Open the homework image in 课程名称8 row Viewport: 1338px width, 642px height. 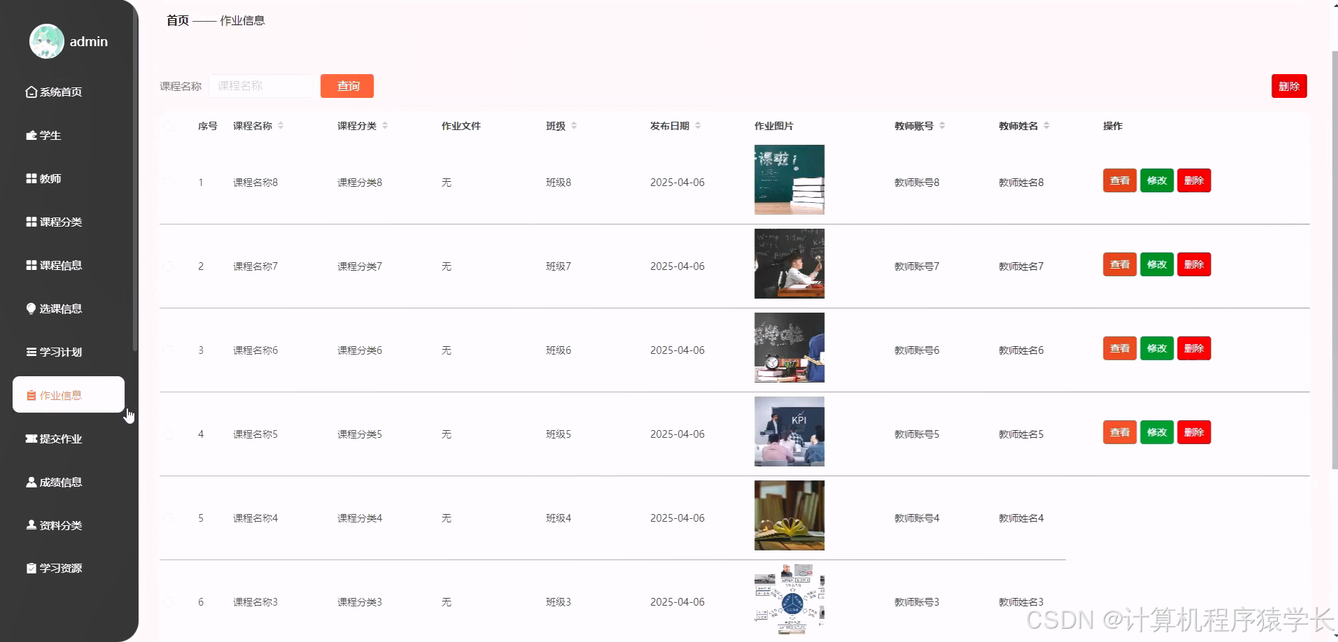coord(789,180)
